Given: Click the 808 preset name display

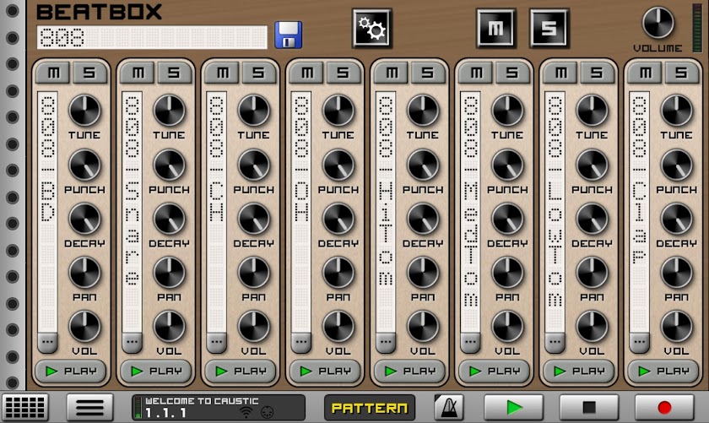Looking at the screenshot, I should click(152, 37).
